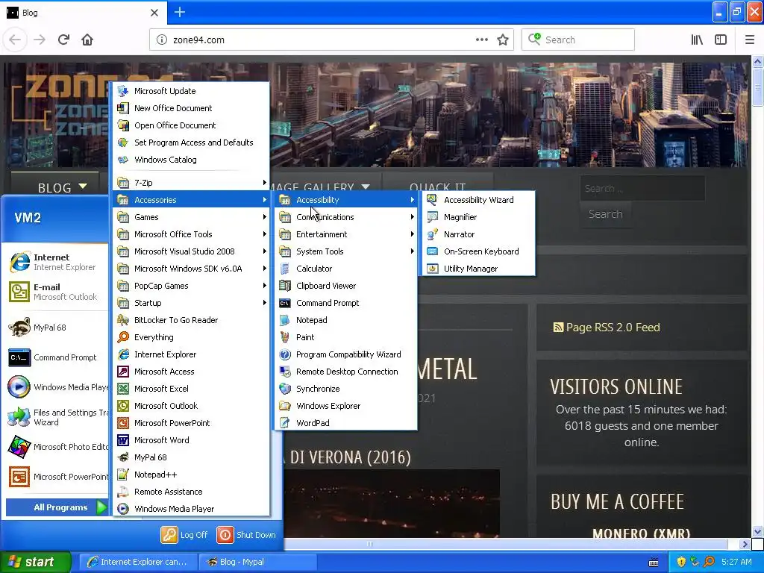
Task: Open Microsoft Update in All Programs
Action: click(x=191, y=90)
